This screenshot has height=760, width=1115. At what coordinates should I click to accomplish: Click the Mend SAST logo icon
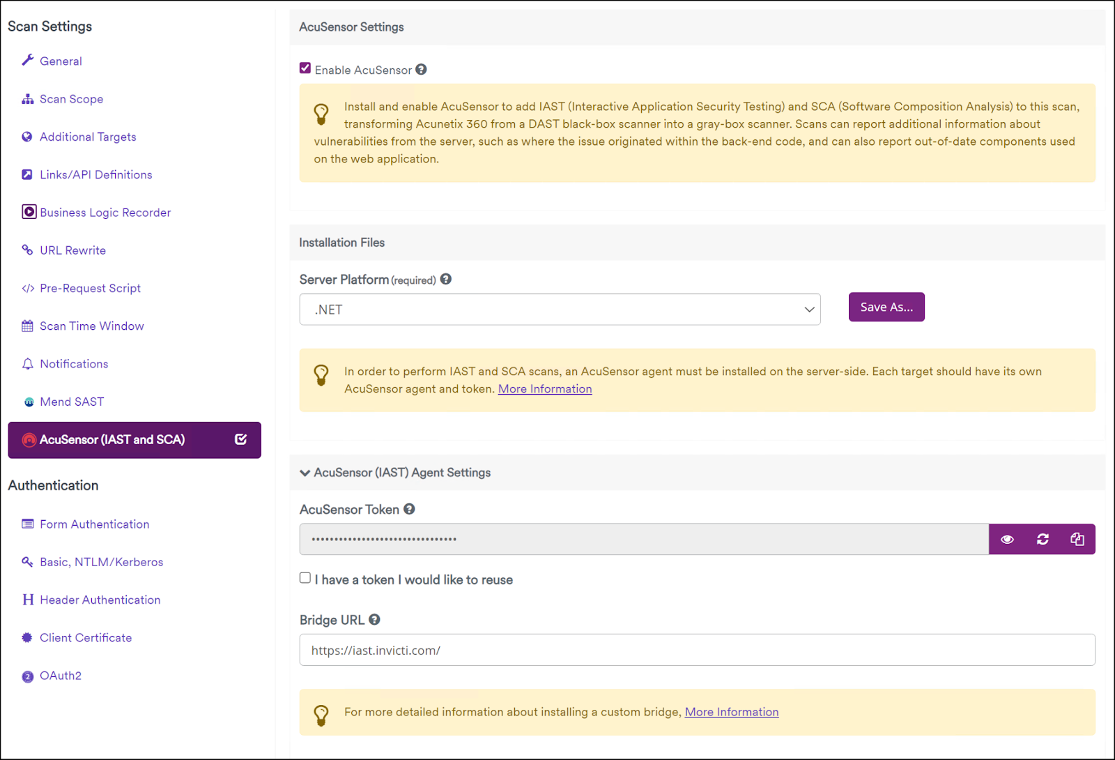[29, 402]
